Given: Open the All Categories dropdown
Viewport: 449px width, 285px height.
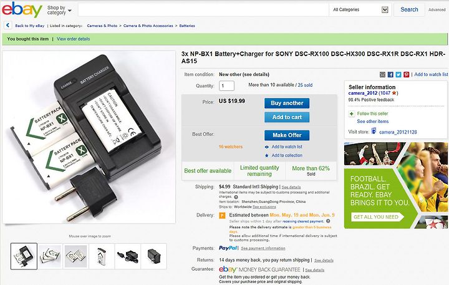Looking at the screenshot, I should tap(360, 10).
